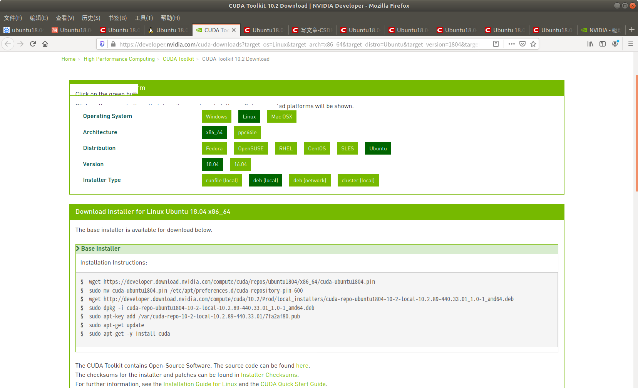
Task: Toggle reader view icon in address bar
Action: pos(496,44)
